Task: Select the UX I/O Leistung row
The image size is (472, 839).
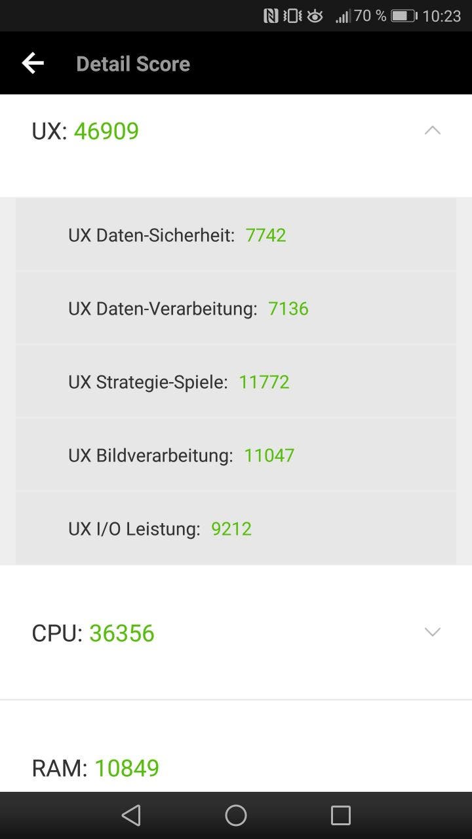Action: [x=236, y=528]
